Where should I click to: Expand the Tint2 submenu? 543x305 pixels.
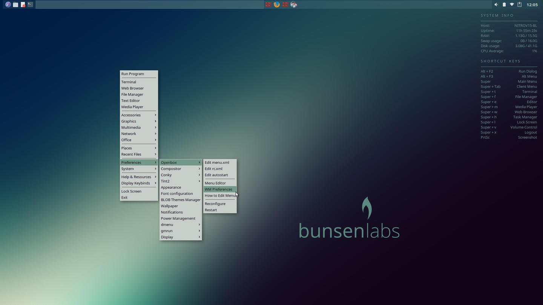pos(181,181)
